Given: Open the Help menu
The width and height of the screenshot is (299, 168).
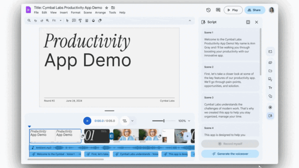Looking at the screenshot, I should [x=122, y=13].
